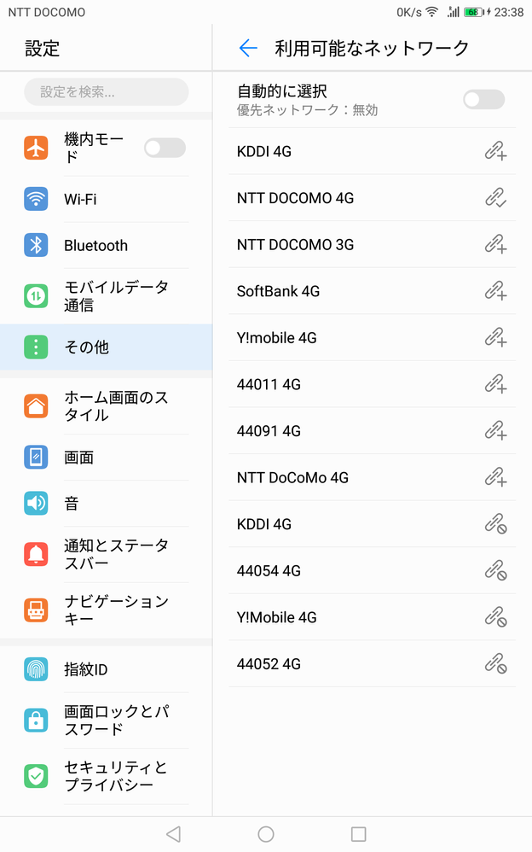Open 指紋ID via the fingerprint icon
Screen dimensions: 532x852
click(x=36, y=669)
